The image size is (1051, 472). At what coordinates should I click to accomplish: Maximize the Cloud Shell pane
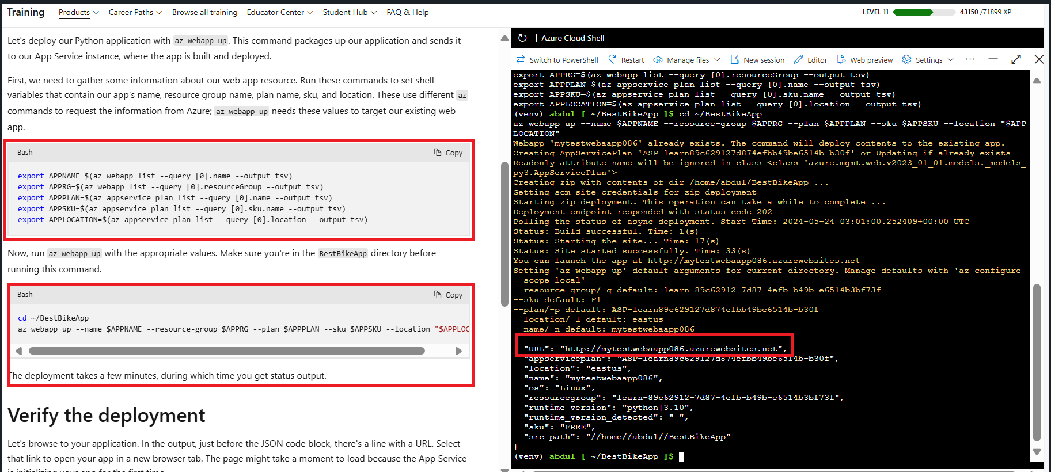click(1016, 59)
